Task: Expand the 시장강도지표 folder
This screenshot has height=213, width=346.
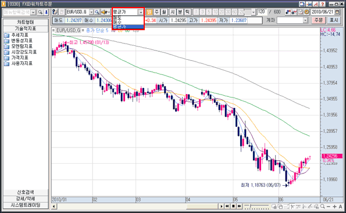Action: (x=20, y=52)
